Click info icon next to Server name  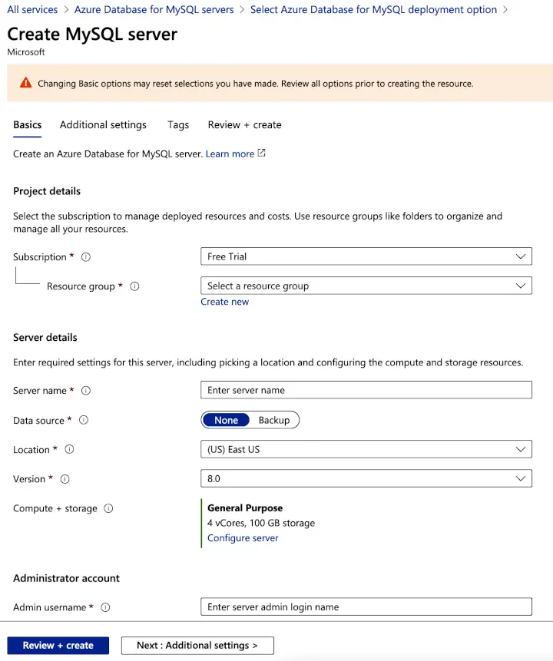coord(86,391)
